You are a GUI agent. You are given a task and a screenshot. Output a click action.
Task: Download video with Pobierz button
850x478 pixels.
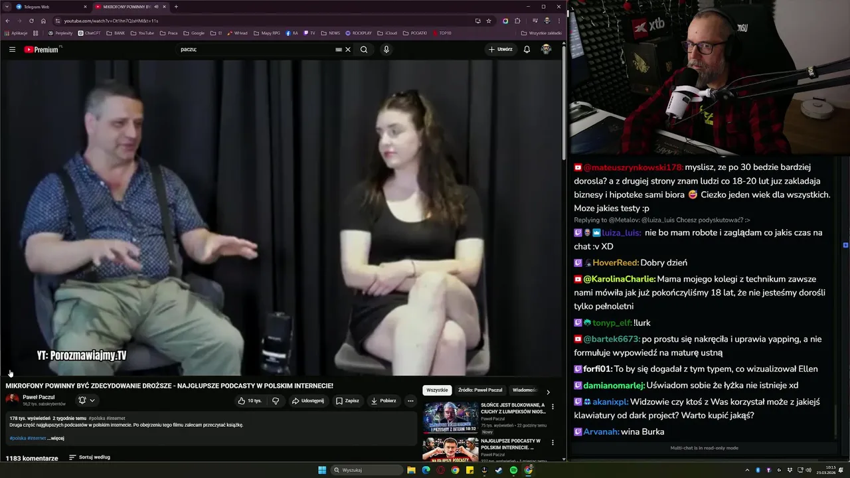pos(384,400)
